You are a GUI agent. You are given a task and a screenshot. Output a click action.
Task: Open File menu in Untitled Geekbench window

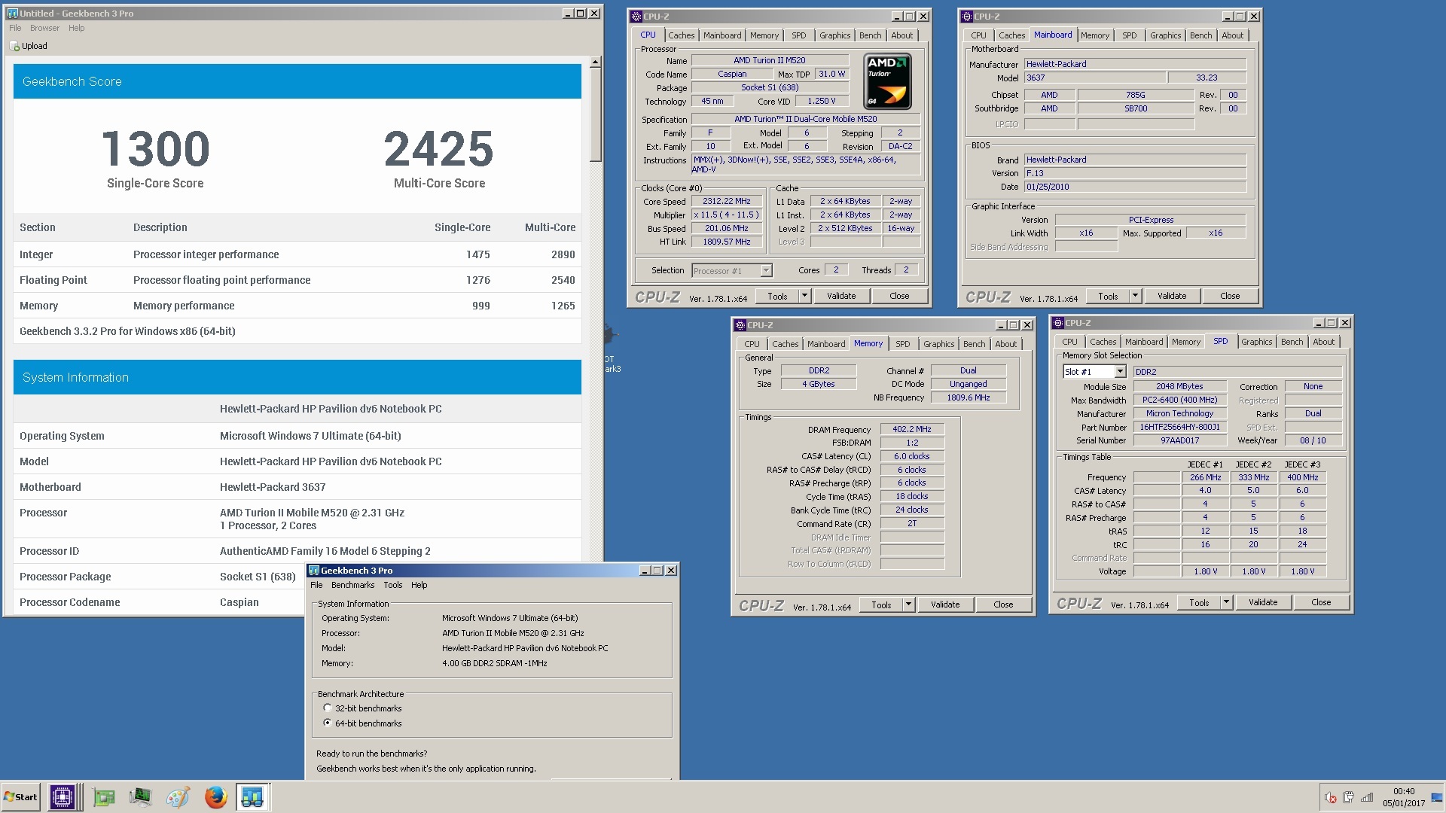[x=15, y=28]
